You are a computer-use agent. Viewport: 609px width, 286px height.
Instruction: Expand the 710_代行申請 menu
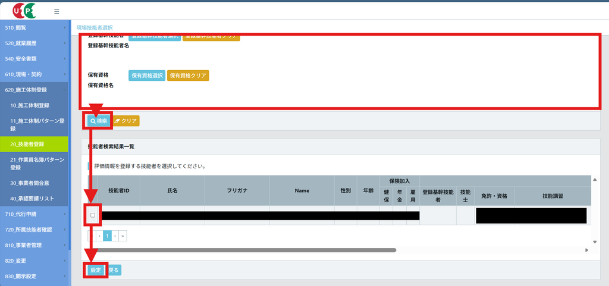click(x=34, y=214)
